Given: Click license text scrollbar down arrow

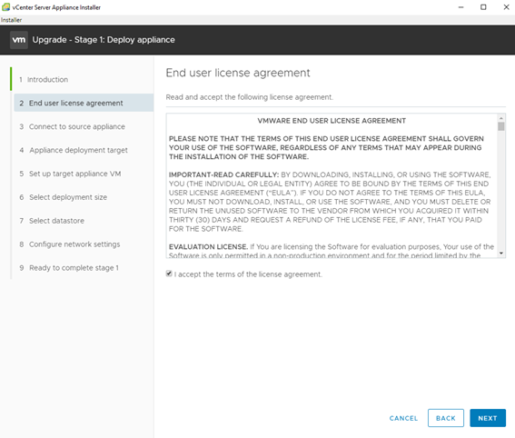Looking at the screenshot, I should point(501,253).
